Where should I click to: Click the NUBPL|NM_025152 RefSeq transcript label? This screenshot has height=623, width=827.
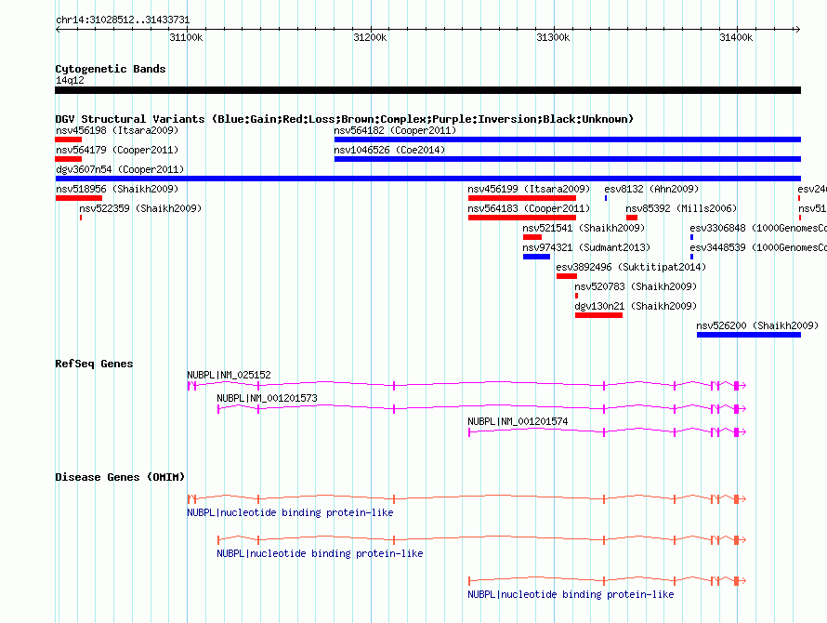[x=229, y=375]
